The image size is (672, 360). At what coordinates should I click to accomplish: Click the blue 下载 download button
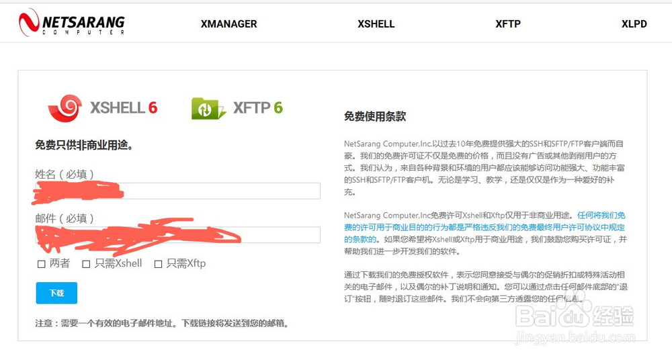pos(56,293)
